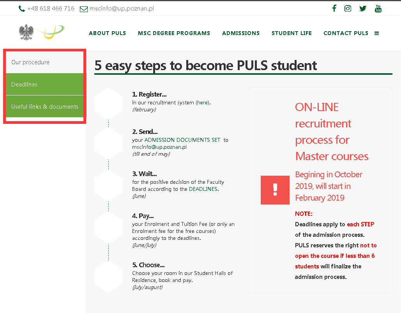Click the '5. Choose...' step heading
The height and width of the screenshot is (319, 401).
point(148,265)
